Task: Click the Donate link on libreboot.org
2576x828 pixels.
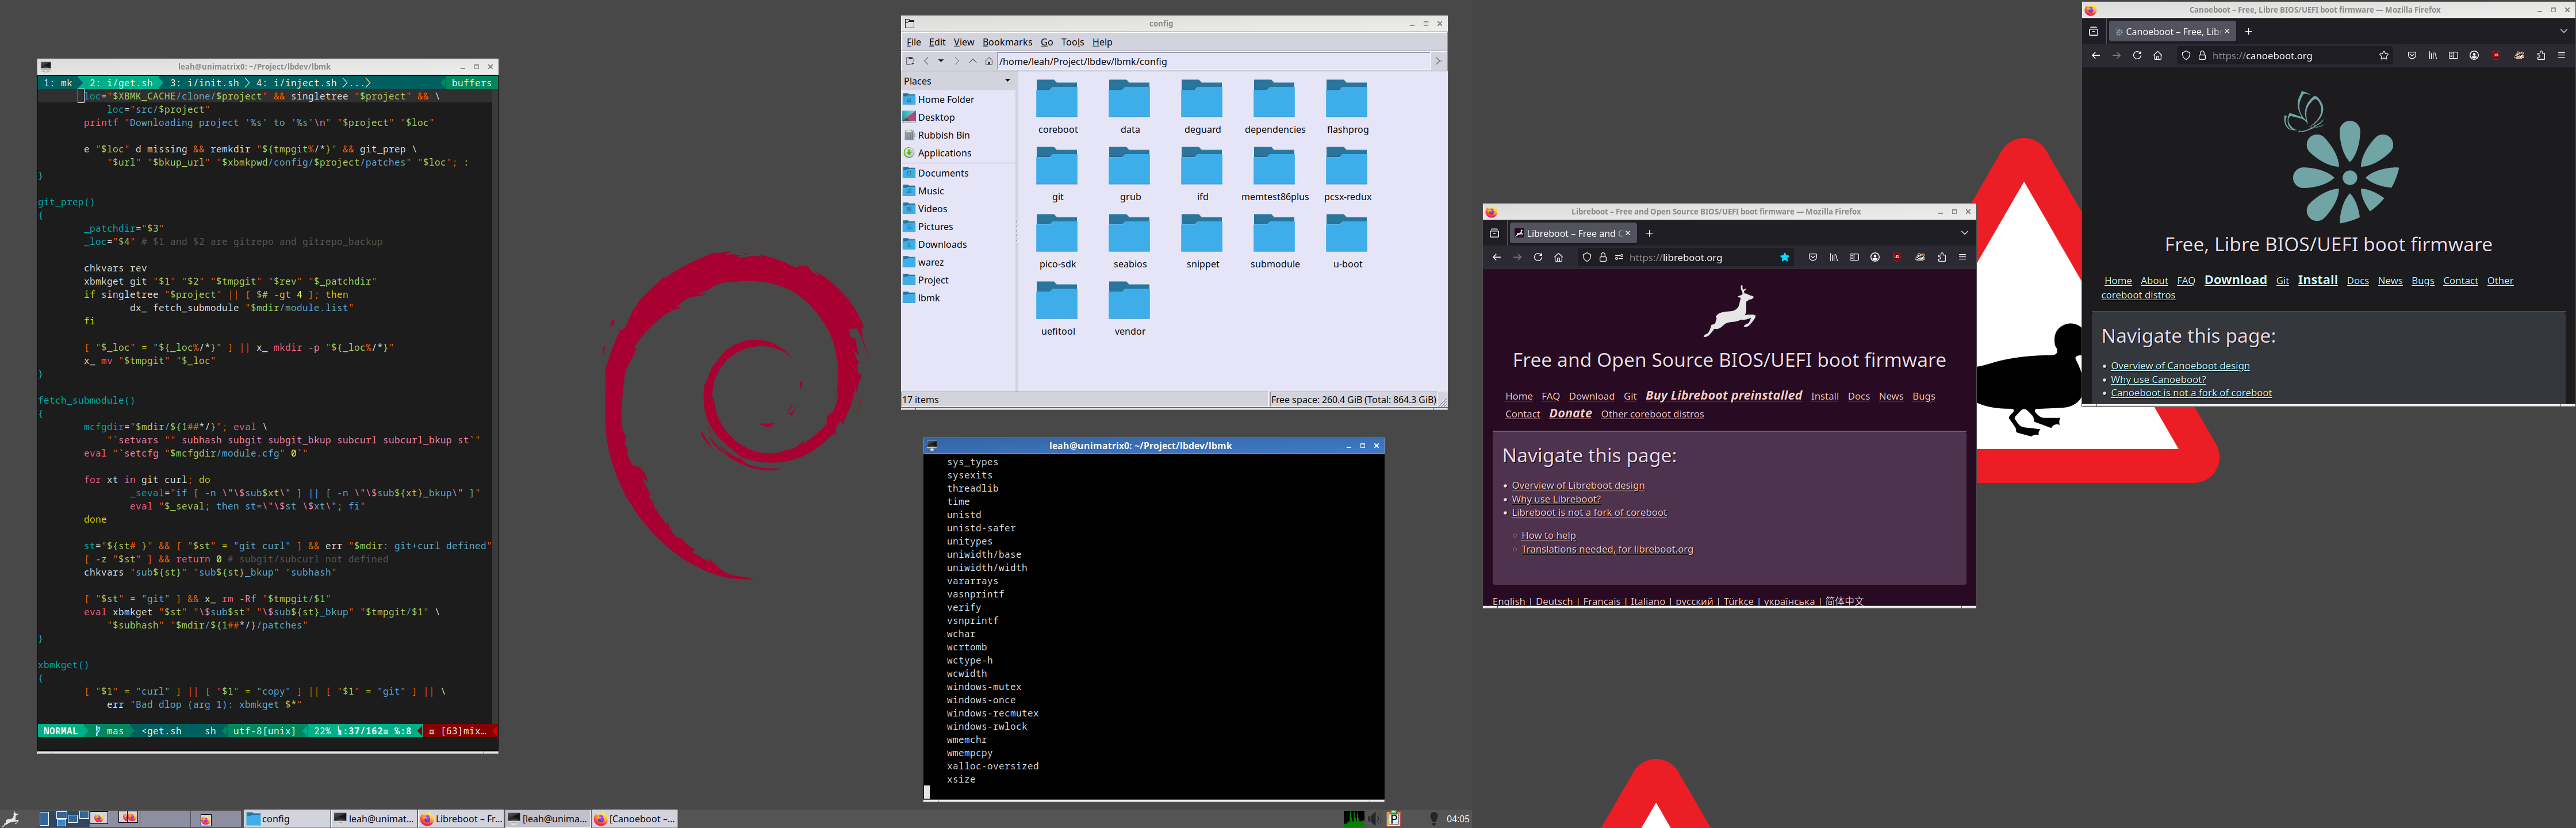Action: point(1570,413)
